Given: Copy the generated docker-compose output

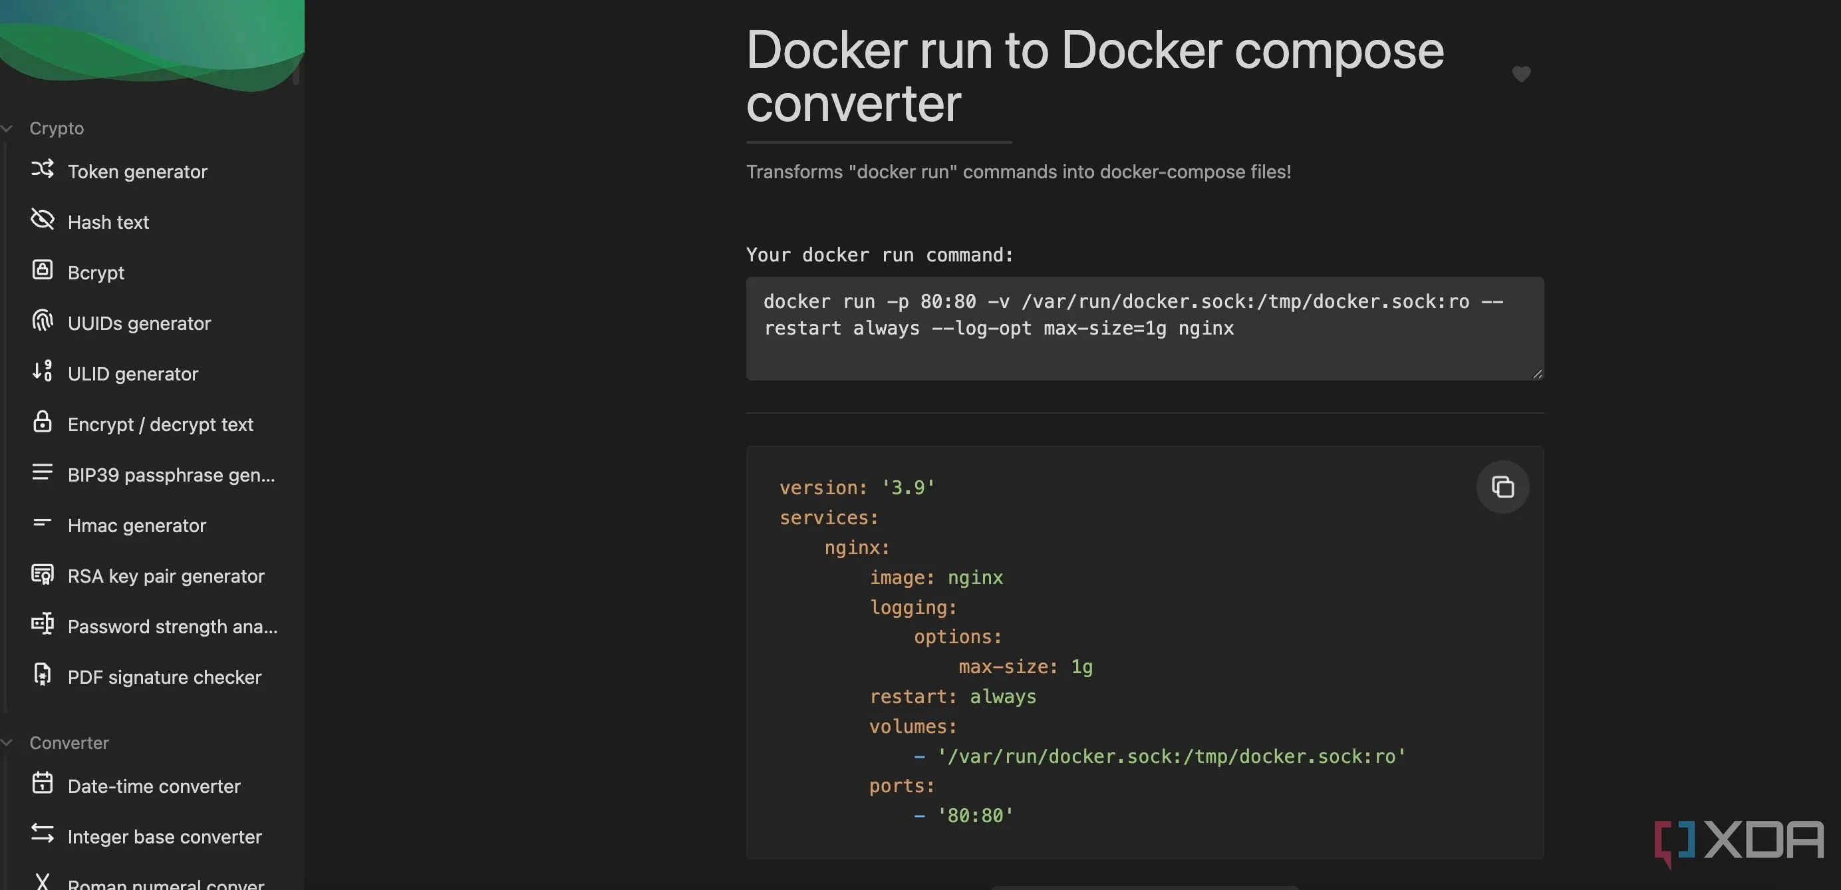Looking at the screenshot, I should [x=1502, y=487].
